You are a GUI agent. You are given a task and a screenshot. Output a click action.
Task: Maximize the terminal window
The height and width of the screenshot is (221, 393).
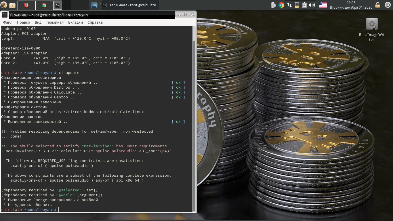(x=186, y=15)
